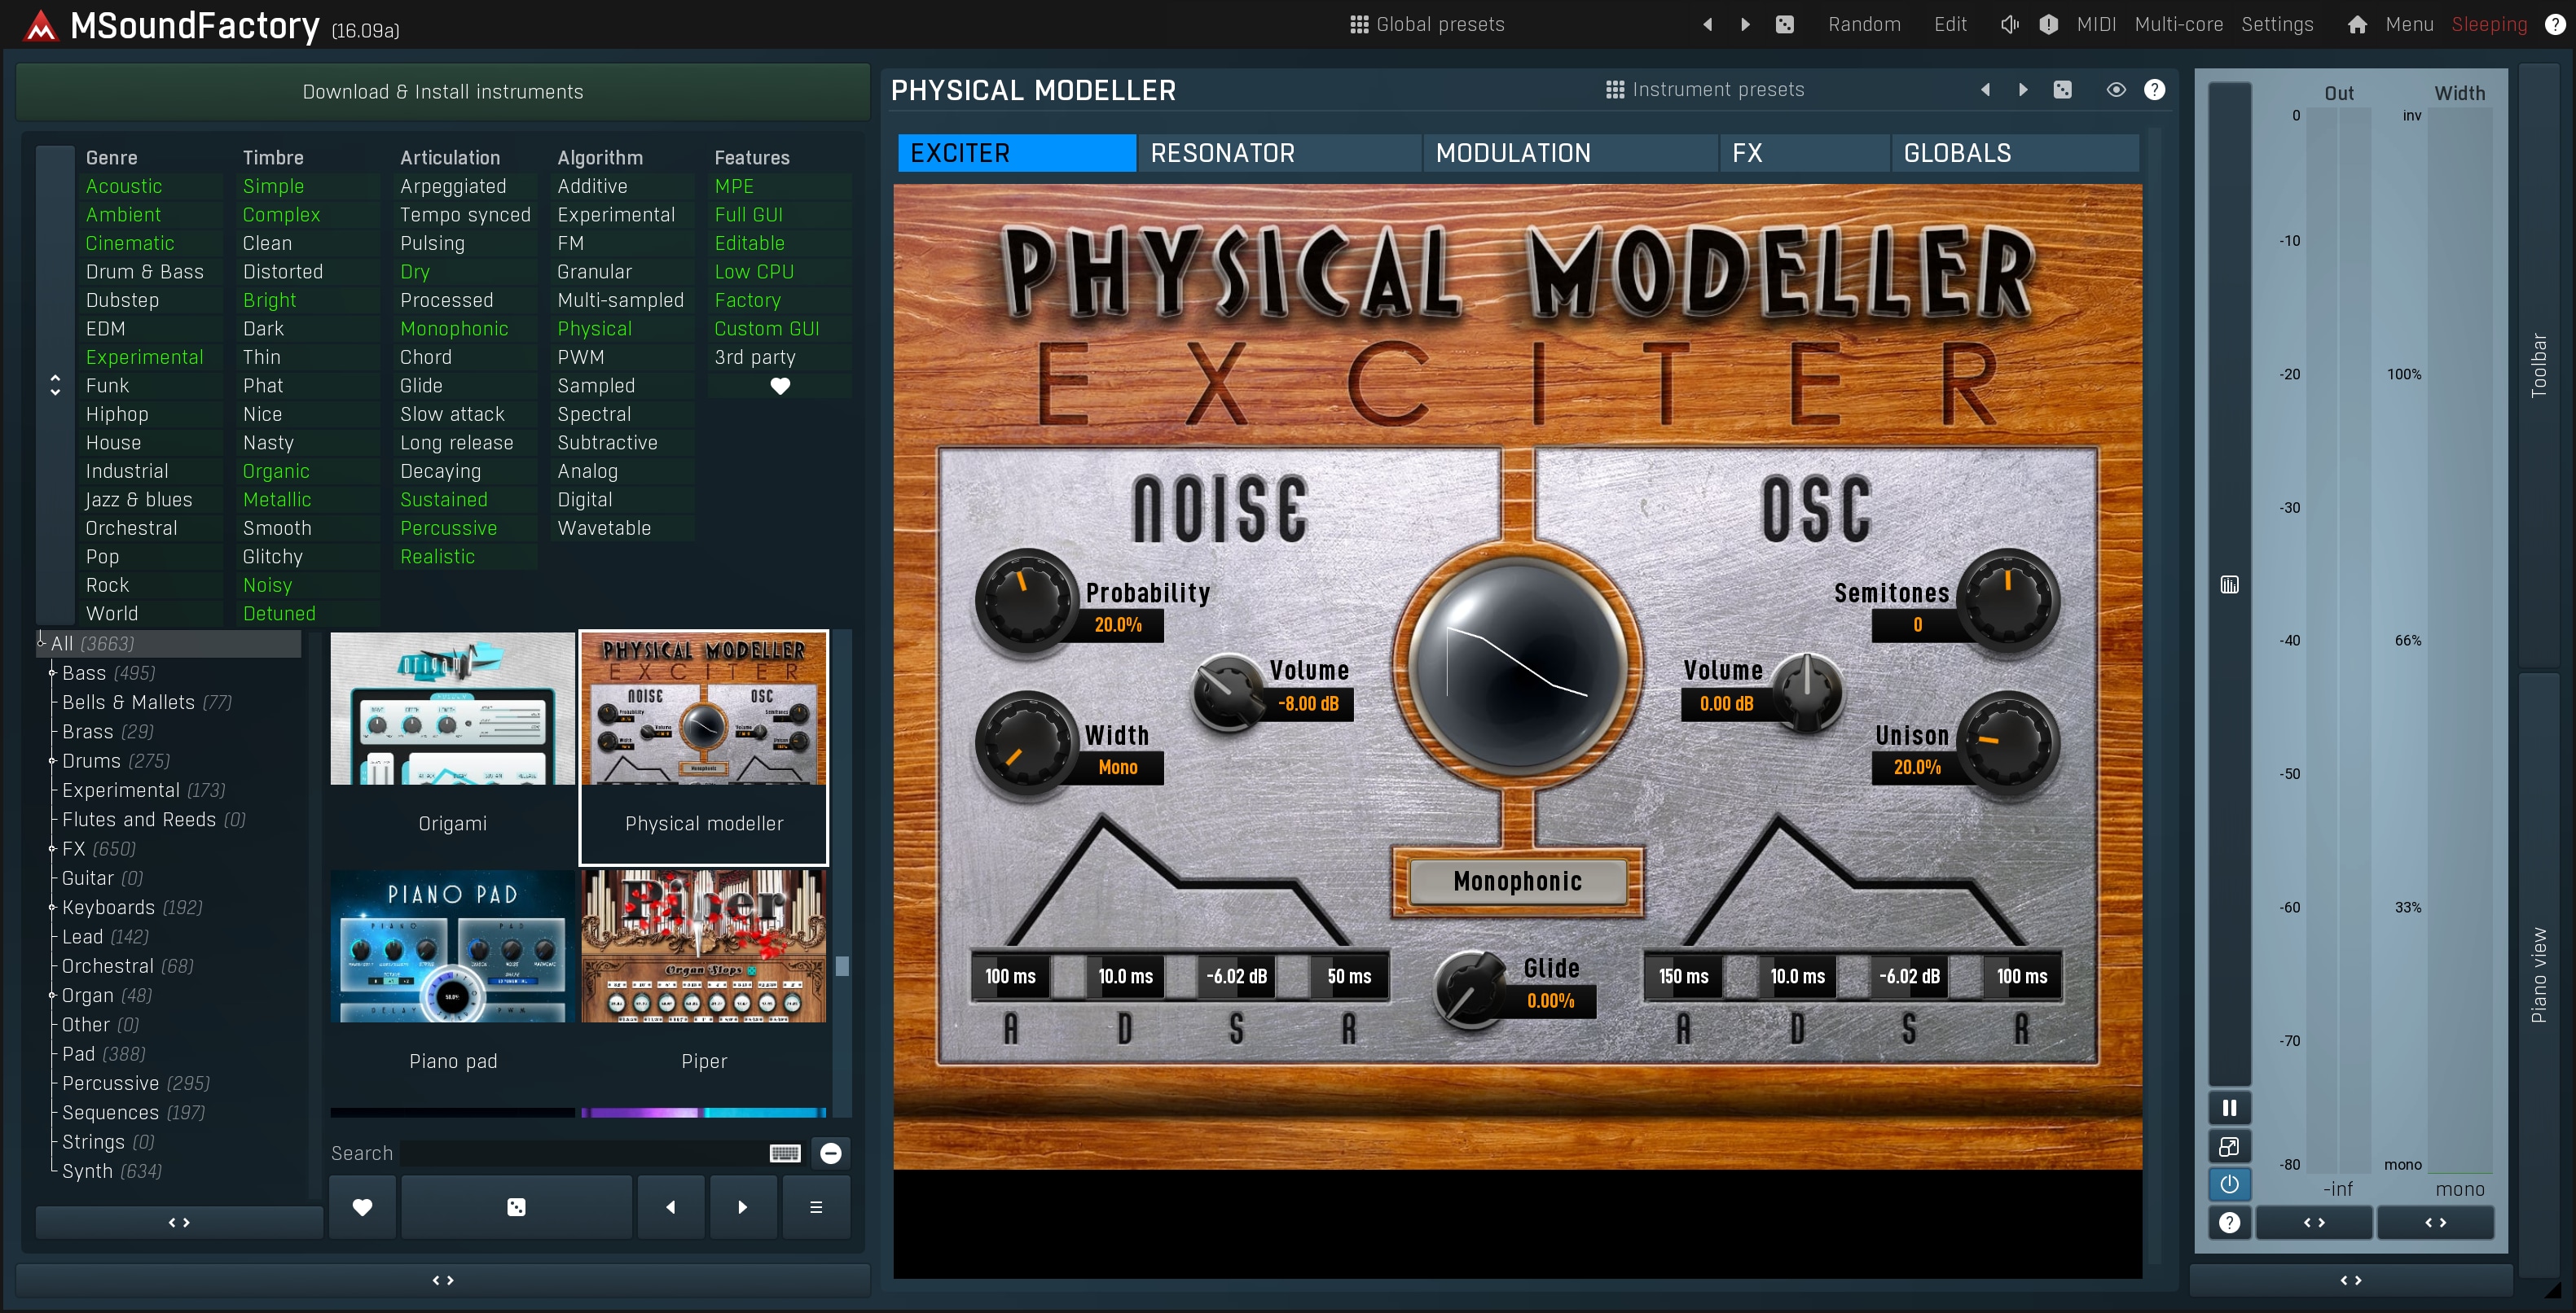Click expand arrows bar under browser panel
Image resolution: width=2576 pixels, height=1313 pixels.
(x=443, y=1280)
